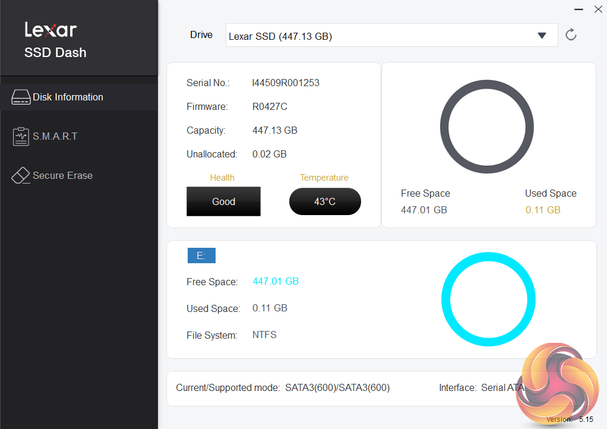Click the Disk Information drive icon
The height and width of the screenshot is (429, 607).
click(x=21, y=97)
